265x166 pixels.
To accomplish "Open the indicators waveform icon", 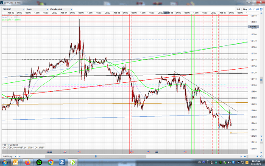I will 251,9.
